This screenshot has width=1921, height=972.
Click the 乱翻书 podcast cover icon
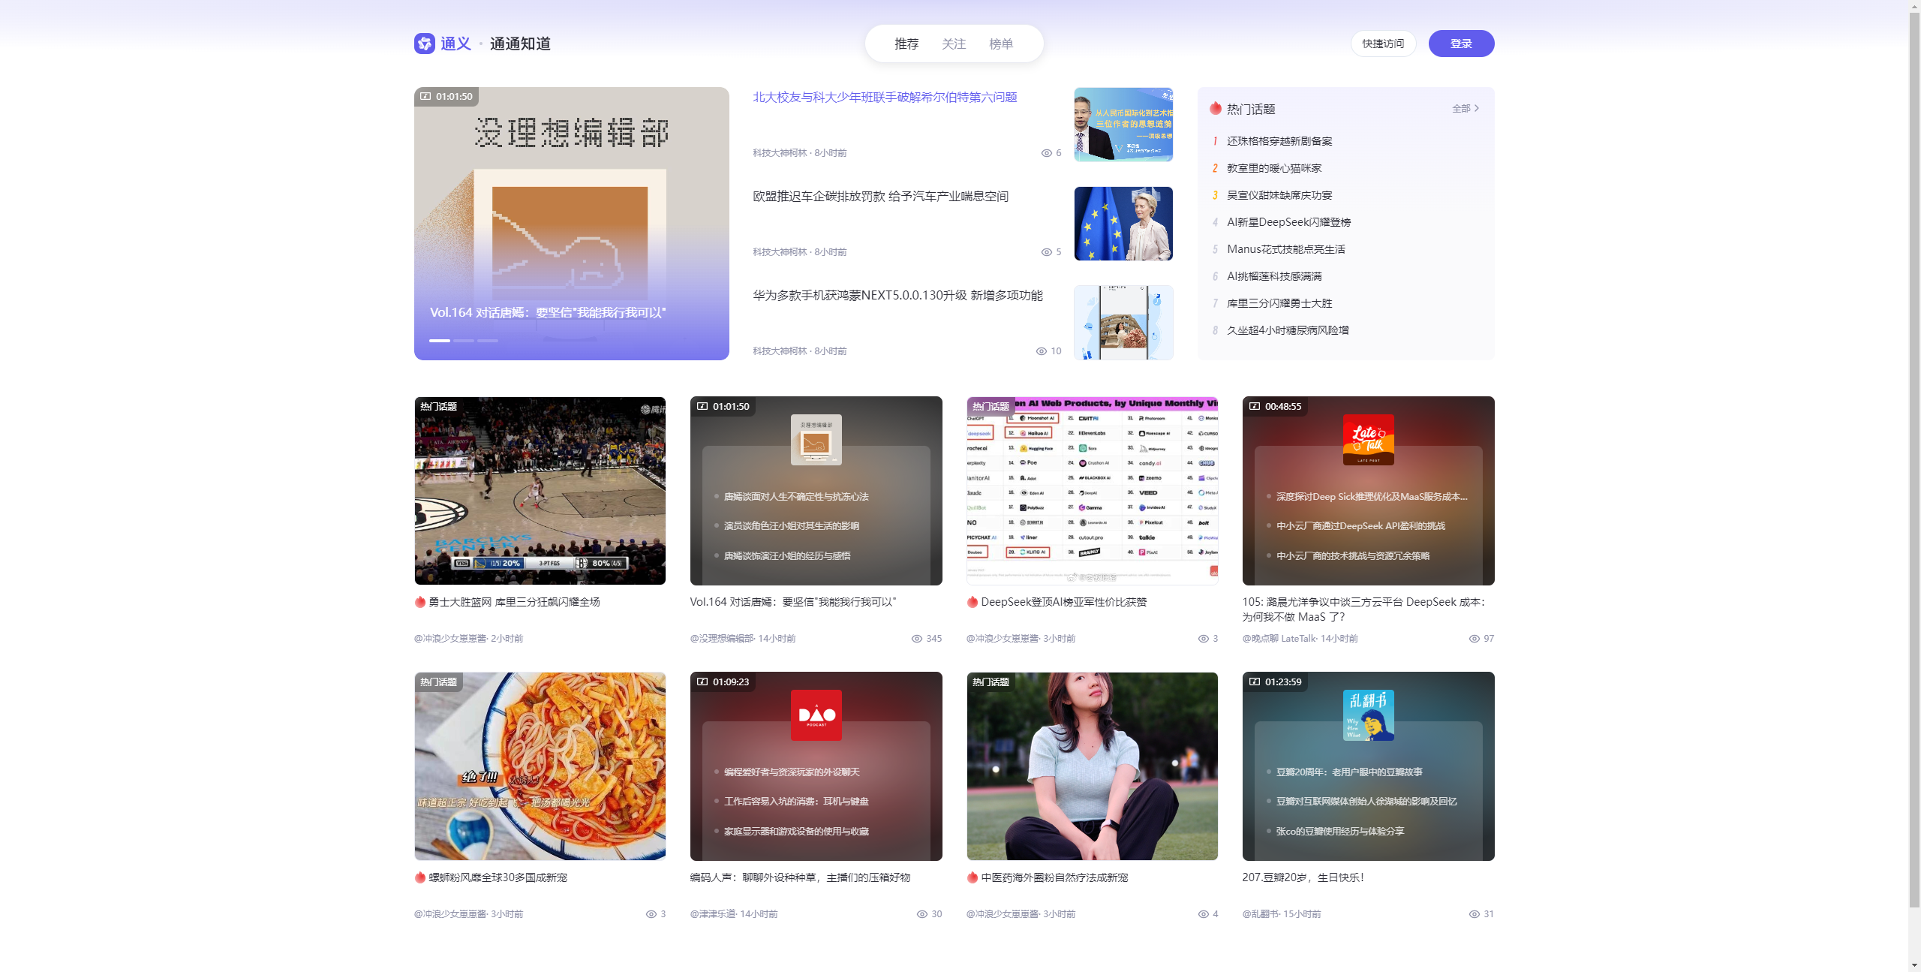(x=1368, y=715)
